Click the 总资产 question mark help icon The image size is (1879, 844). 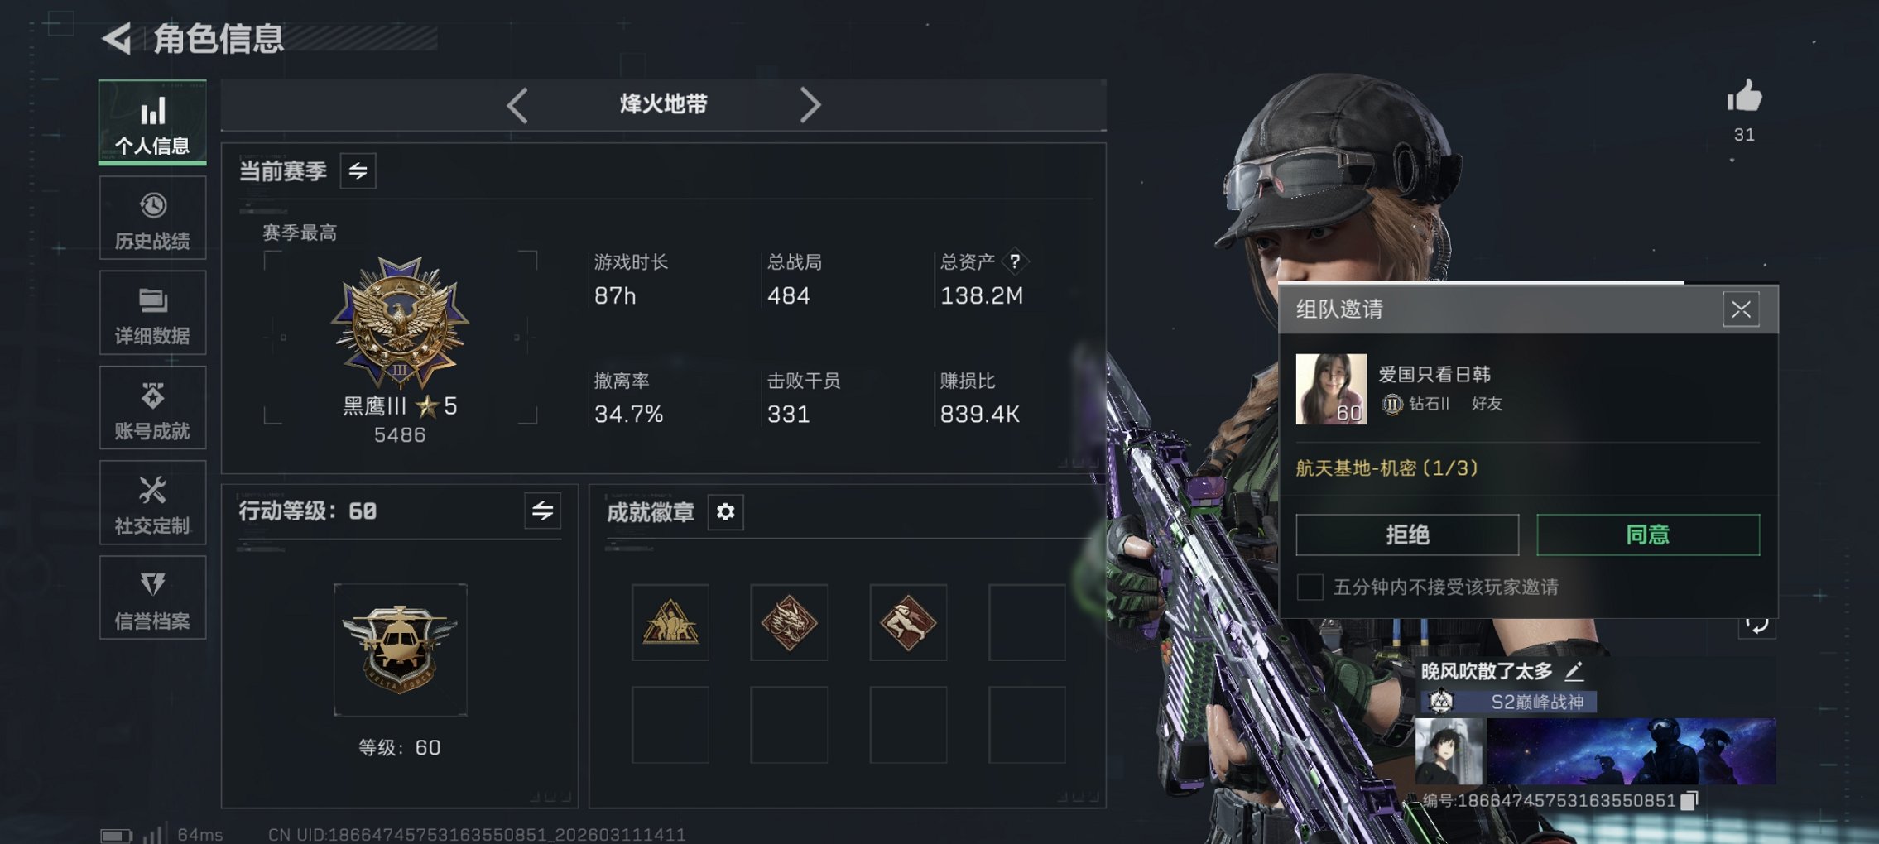(x=1015, y=261)
